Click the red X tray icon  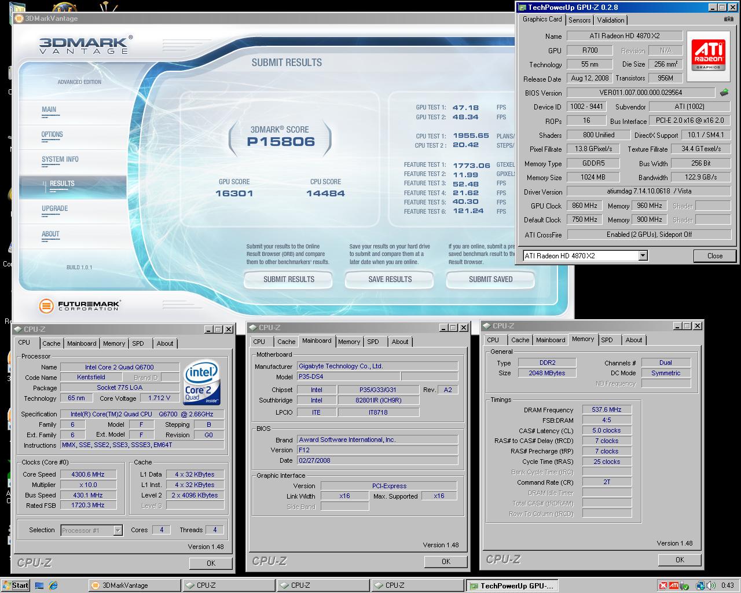tap(663, 585)
